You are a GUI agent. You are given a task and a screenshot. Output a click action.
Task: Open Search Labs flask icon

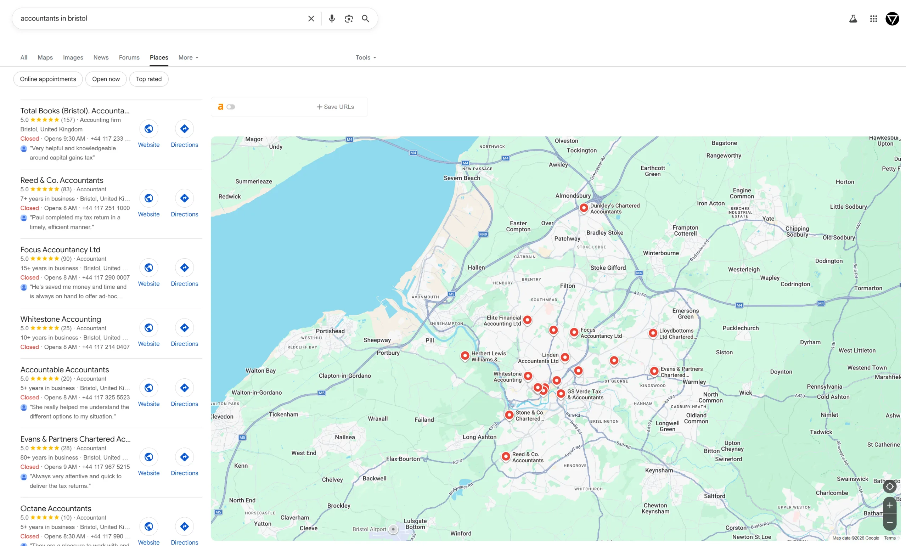pos(853,18)
